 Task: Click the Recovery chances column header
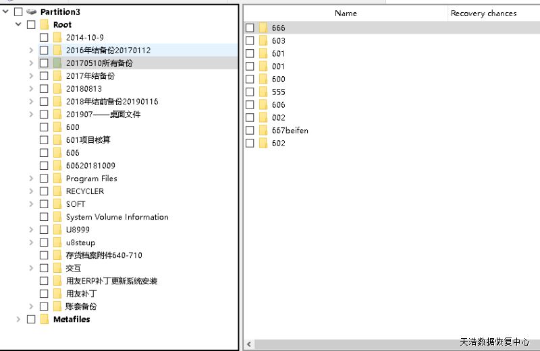[x=483, y=13]
